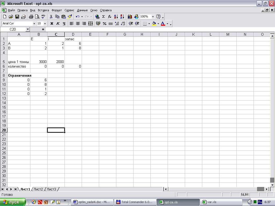Switch to Total Commander taskbar button

(x=136, y=202)
